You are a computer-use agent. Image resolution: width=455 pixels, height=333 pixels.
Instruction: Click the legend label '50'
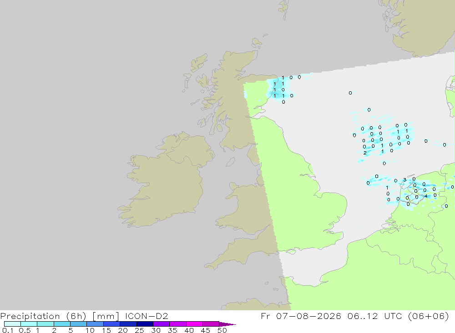point(222,330)
